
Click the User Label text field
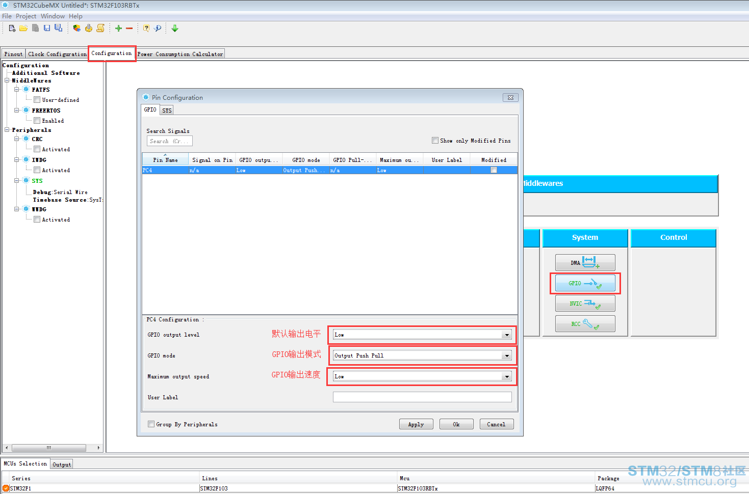(422, 397)
